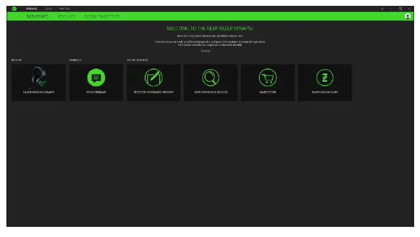
Task: Dismiss the welcome message
Action: 205,51
